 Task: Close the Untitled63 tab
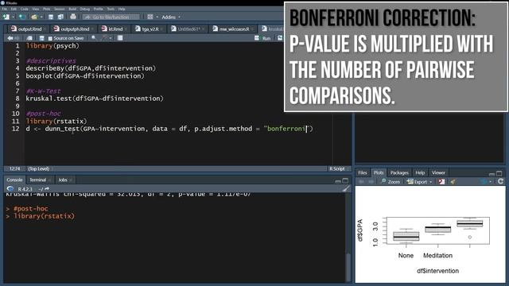tap(204, 29)
